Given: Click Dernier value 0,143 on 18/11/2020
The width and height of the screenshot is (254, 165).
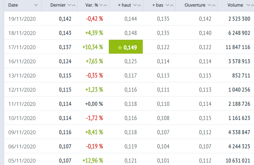Looking at the screenshot, I should coord(65,33).
